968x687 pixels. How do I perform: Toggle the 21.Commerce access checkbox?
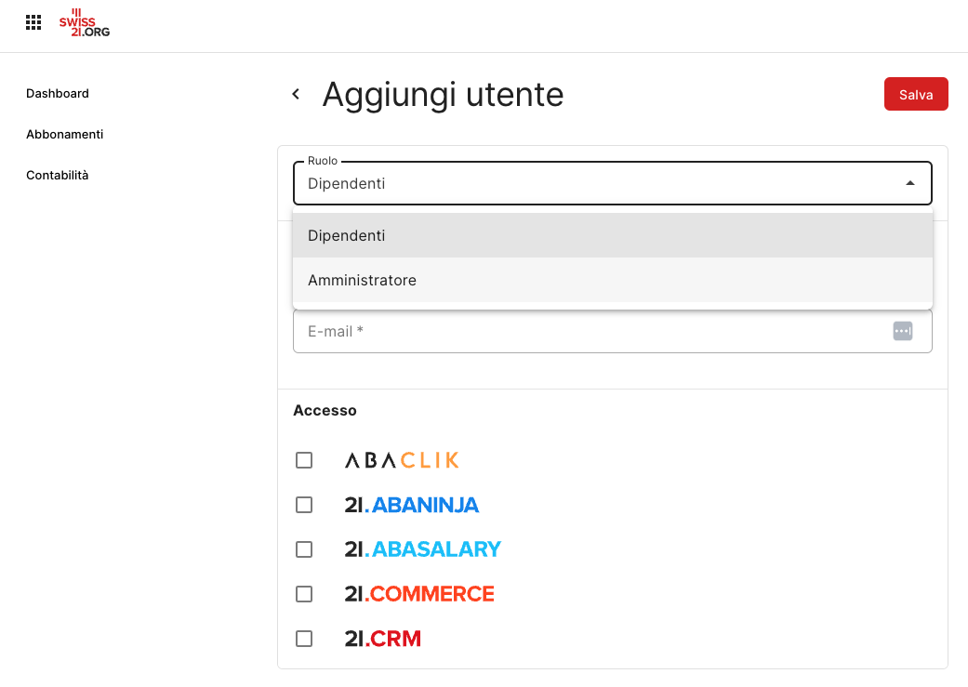point(304,594)
